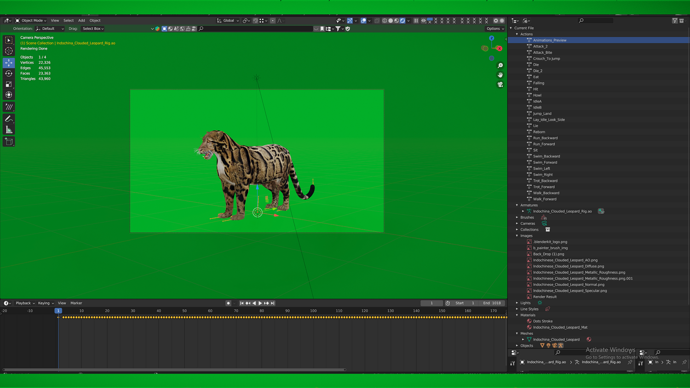The image size is (690, 388).
Task: Pick the Scale tool
Action: coord(9,84)
